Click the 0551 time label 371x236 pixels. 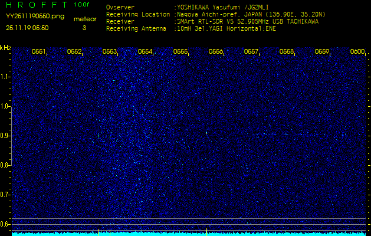point(39,52)
